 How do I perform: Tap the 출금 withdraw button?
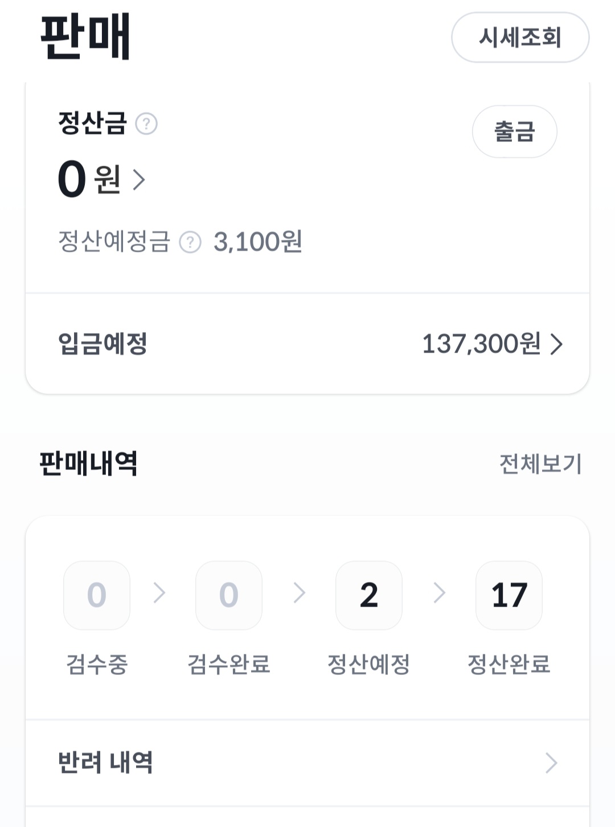[515, 132]
